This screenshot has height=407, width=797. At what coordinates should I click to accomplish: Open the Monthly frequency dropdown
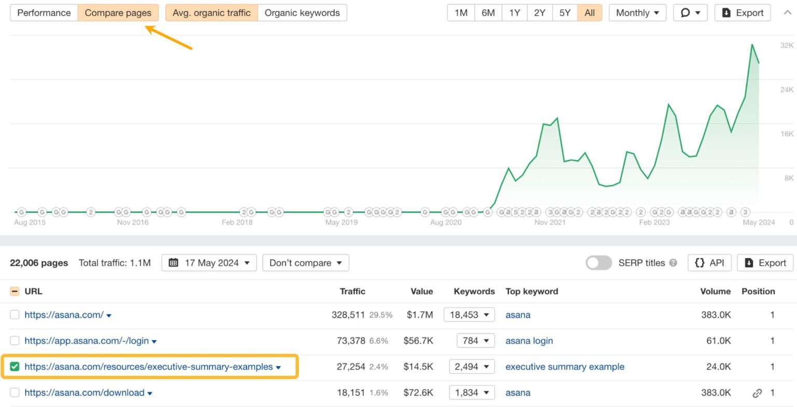coord(637,12)
